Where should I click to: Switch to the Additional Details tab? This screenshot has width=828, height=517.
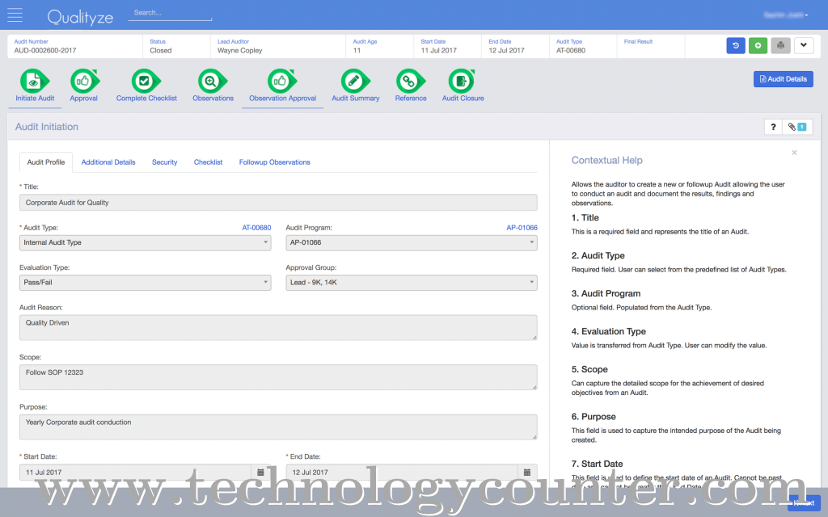[108, 162]
